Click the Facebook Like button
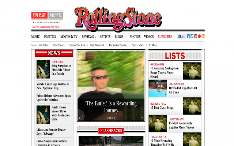The image size is (234, 146). click(181, 36)
